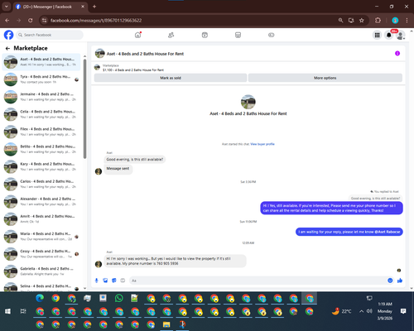Click the large Aset house picture in the chat
This screenshot has width=414, height=331.
click(x=248, y=102)
